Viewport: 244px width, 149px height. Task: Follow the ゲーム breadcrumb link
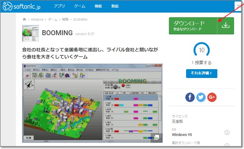pyautogui.click(x=53, y=19)
